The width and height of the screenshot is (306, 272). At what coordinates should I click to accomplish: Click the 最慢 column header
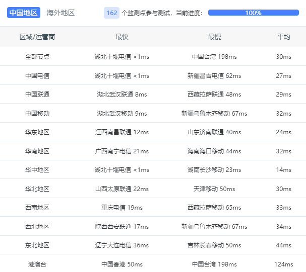pyautogui.click(x=214, y=37)
